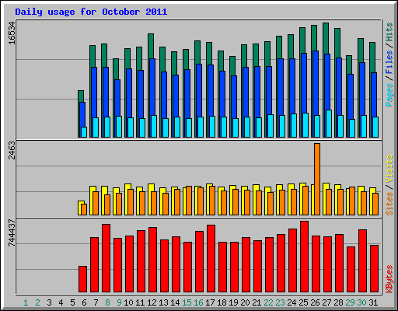The image size is (398, 311).
Task: Click the Sites legend label
Action: 389,204
